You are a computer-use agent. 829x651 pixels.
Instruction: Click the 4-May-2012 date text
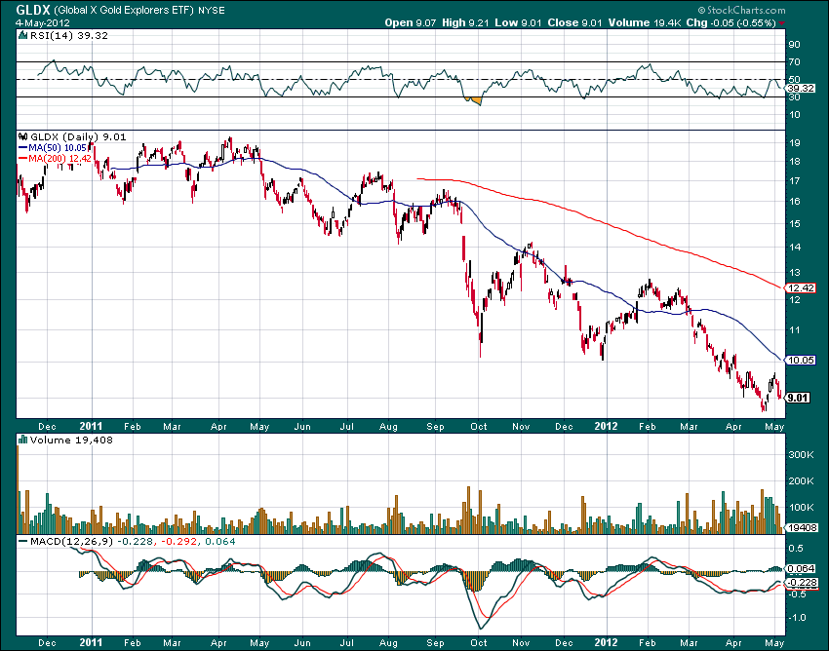(43, 23)
